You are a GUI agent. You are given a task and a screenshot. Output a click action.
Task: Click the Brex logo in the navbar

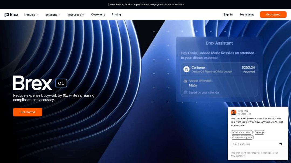point(11,14)
